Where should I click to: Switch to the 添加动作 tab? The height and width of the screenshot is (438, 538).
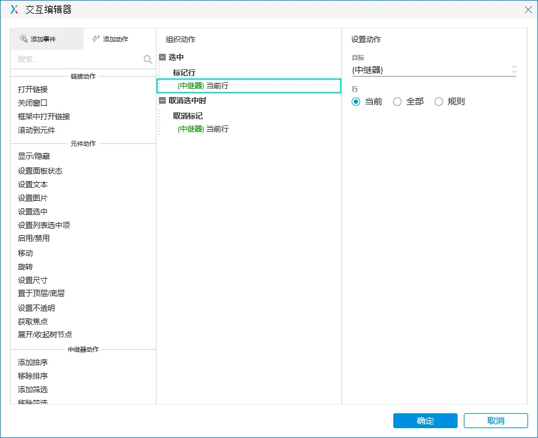(119, 39)
